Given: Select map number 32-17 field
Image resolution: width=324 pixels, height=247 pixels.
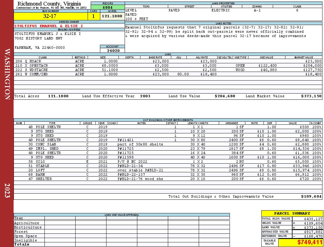Looking at the screenshot, I should [51, 16].
